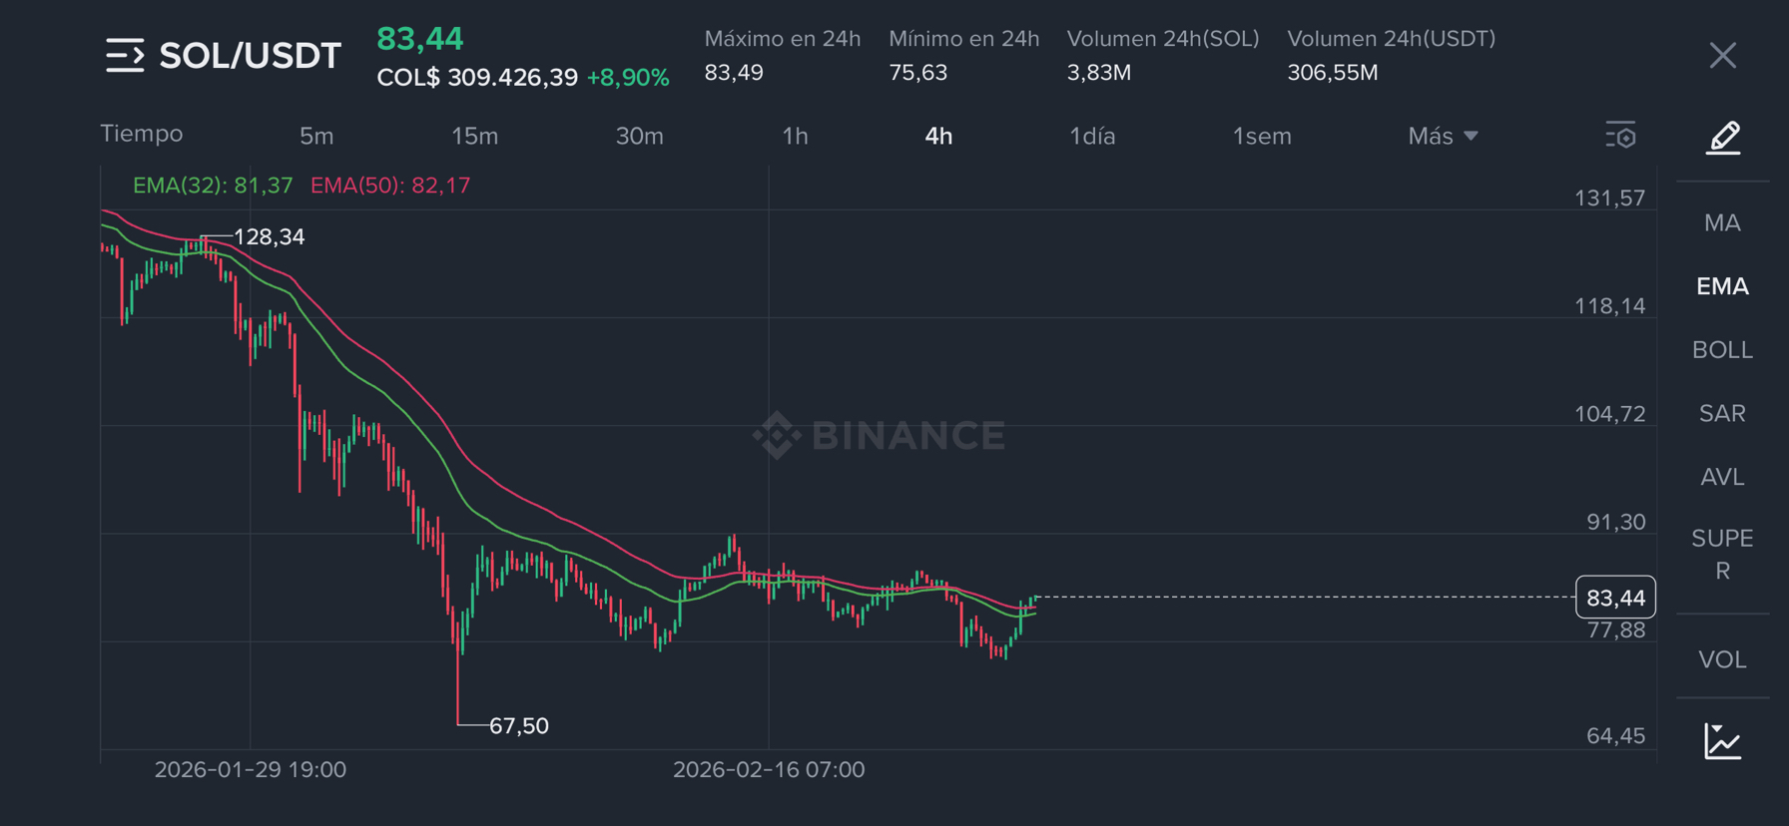Open the line chart icon at bottom right
This screenshot has height=826, width=1789.
[1723, 741]
